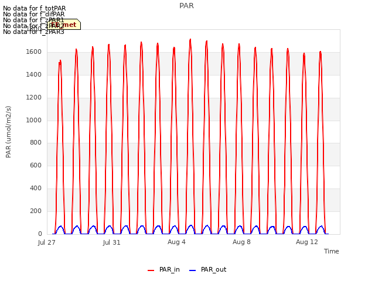Click the 200 y-axis tick label
The image size is (375, 281).
click(36, 211)
